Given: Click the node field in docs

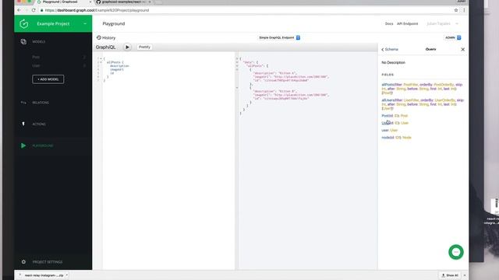Looking at the screenshot, I should [x=385, y=138].
